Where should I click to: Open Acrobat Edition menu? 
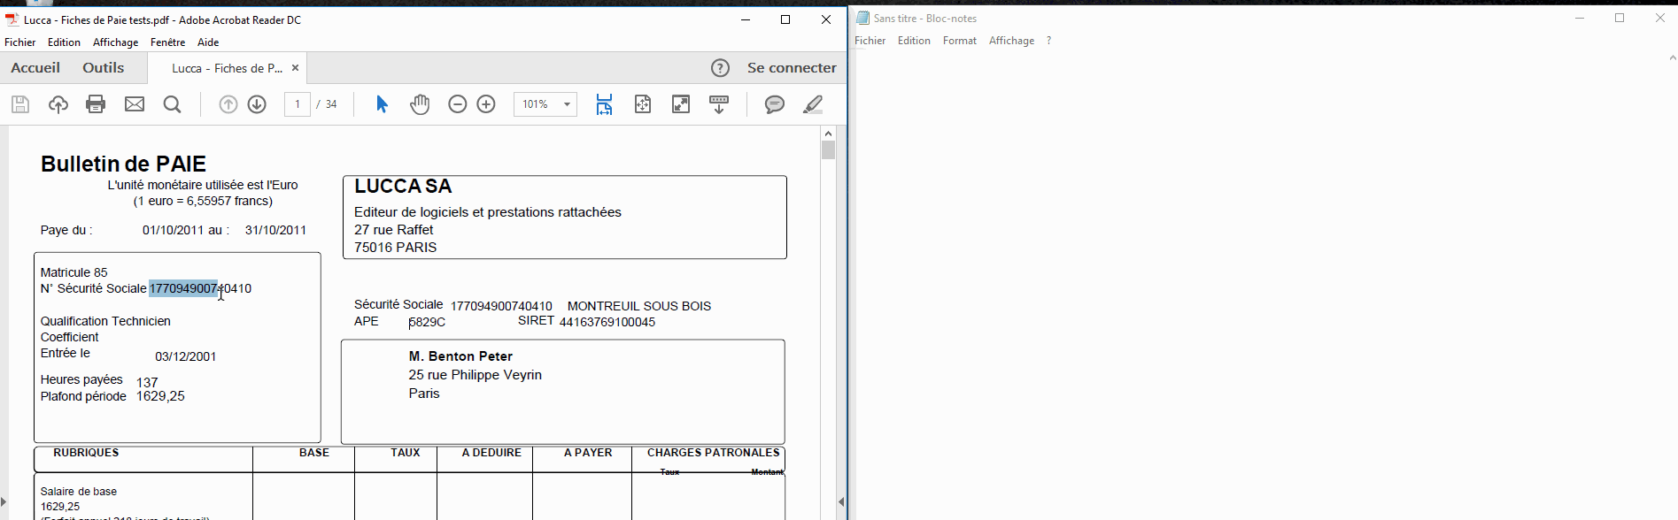(x=64, y=42)
